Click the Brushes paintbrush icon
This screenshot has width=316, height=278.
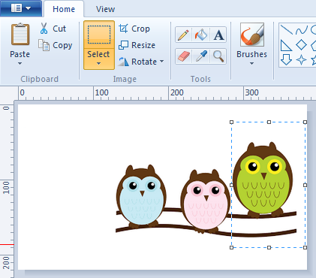pos(252,35)
